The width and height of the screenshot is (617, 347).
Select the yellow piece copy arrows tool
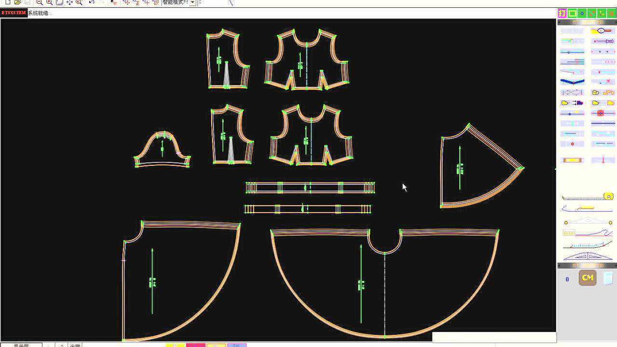click(572, 103)
